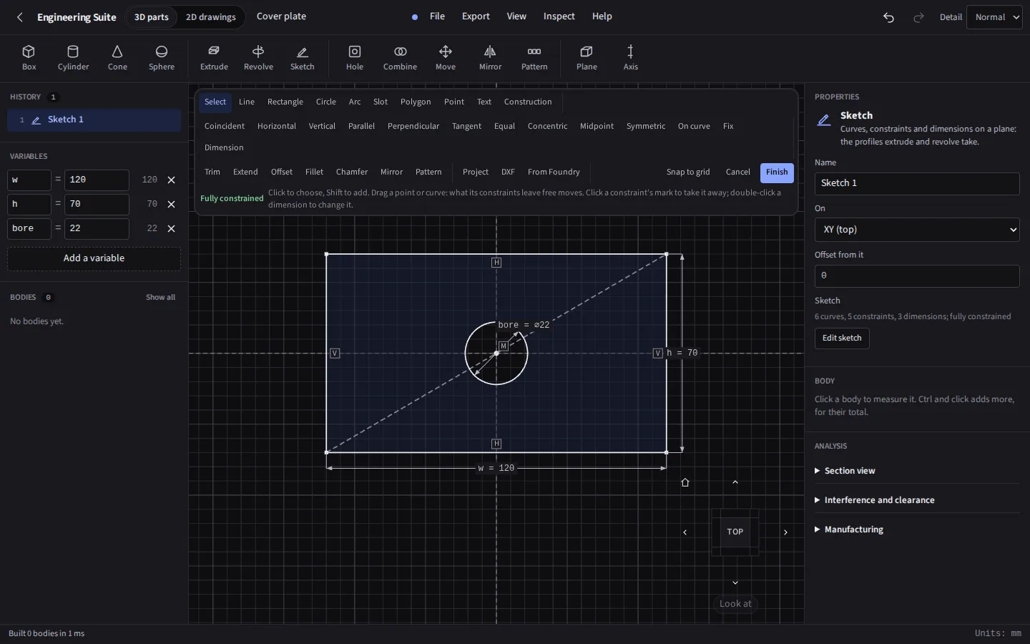Choose the Hole tool
Screen dimensions: 1030x644
click(355, 57)
